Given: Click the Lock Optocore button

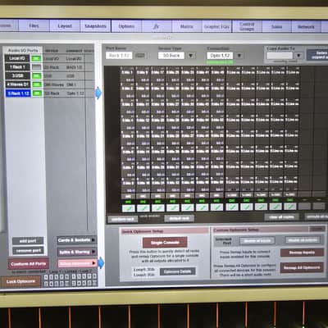Looking at the screenshot, I should pos(20,281).
